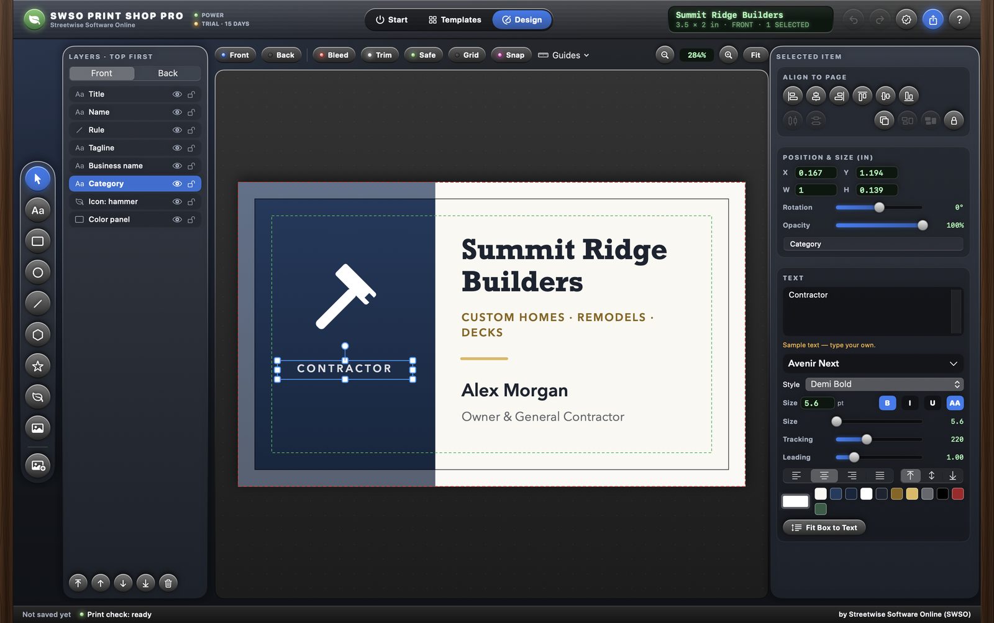994x623 pixels.
Task: Show the Front side on canvas
Action: (235, 55)
